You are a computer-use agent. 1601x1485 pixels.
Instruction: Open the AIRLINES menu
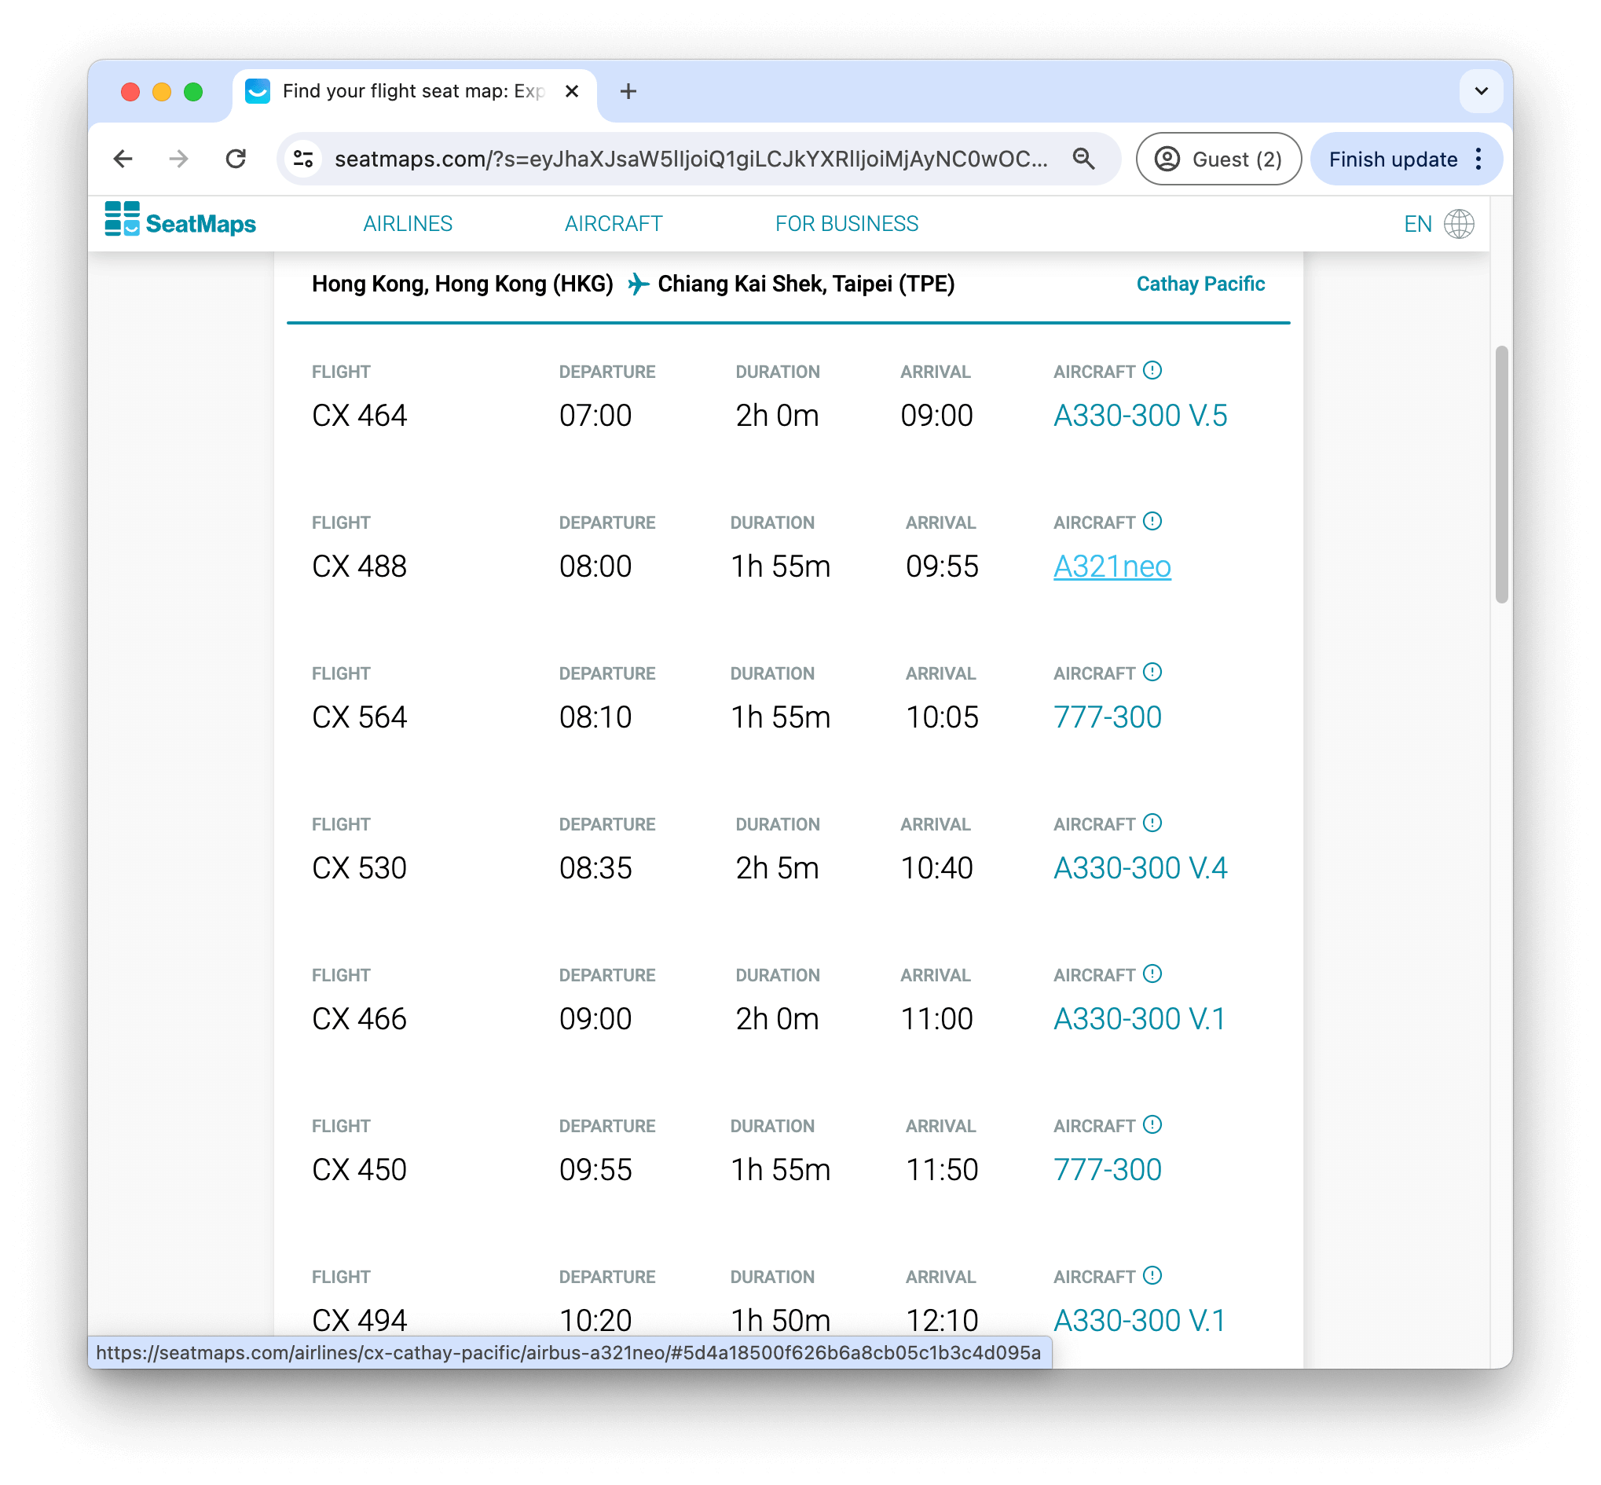(x=407, y=223)
